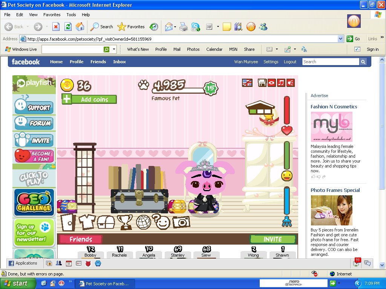Expand the address bar dropdown

point(341,39)
